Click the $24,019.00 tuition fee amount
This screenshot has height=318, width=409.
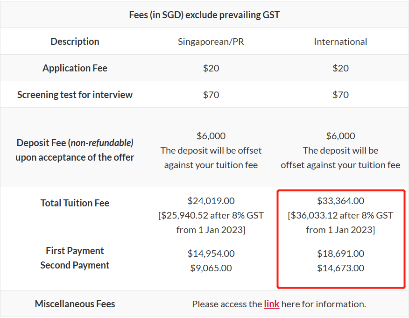tap(211, 201)
